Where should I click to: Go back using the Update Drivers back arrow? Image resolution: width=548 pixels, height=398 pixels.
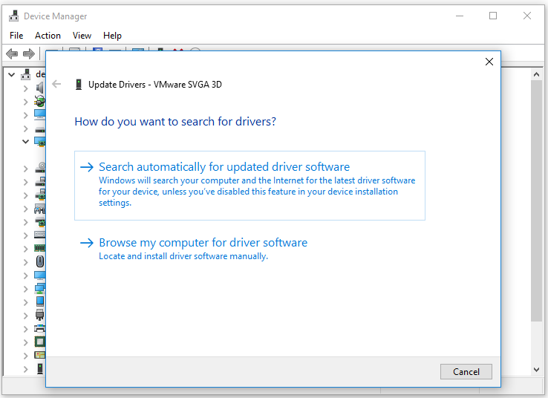click(56, 84)
